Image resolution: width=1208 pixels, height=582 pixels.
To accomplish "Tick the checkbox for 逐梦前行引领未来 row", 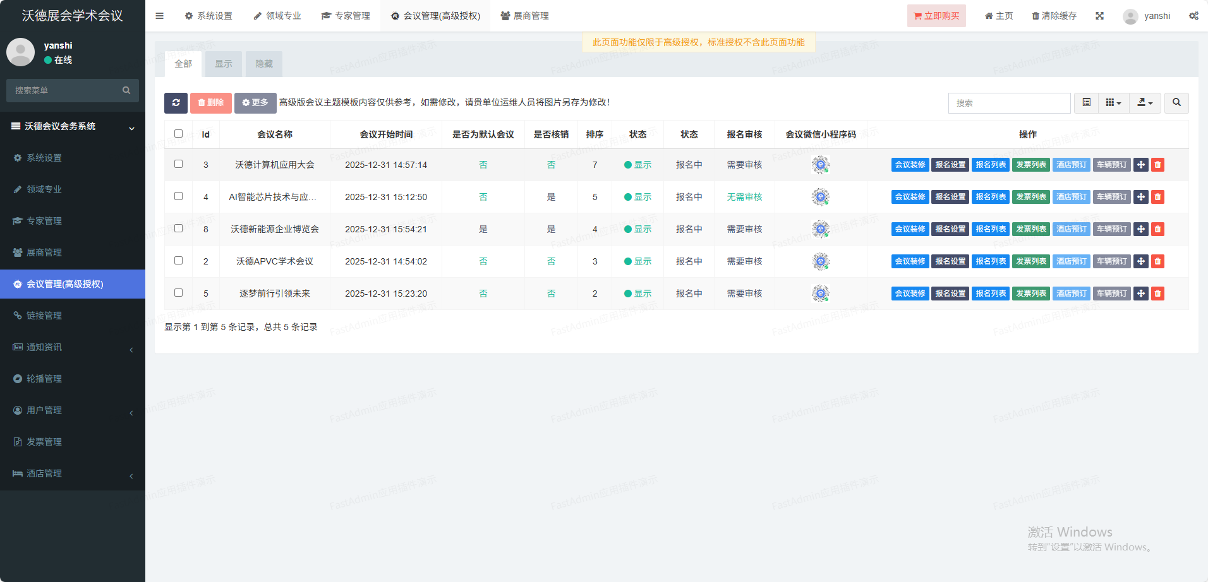I will (178, 293).
